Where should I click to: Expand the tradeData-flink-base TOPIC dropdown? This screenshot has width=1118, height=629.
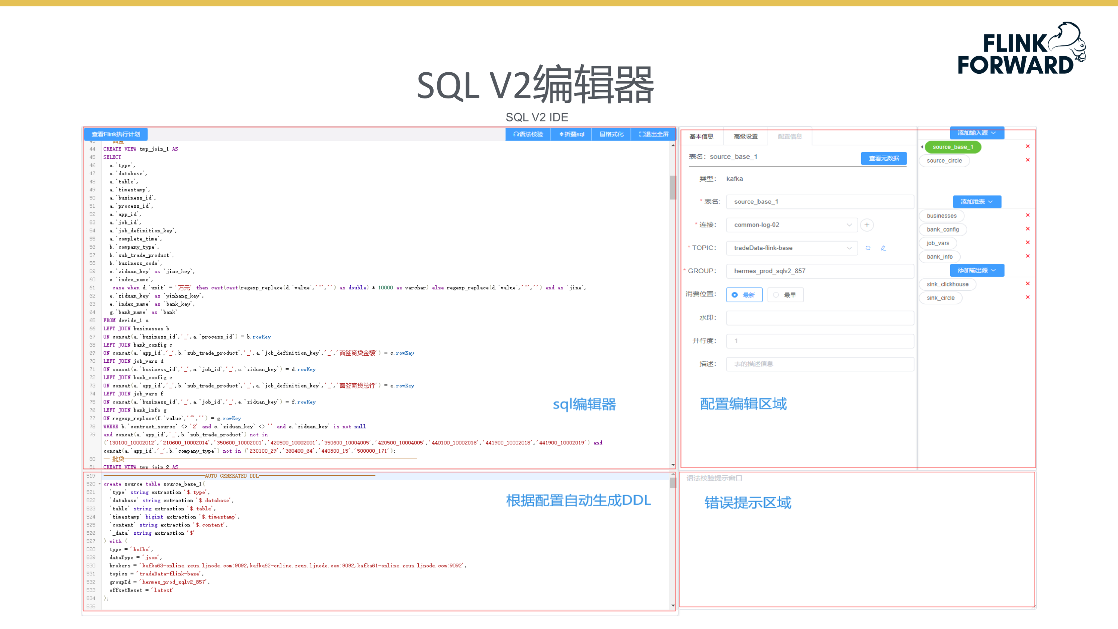(792, 248)
